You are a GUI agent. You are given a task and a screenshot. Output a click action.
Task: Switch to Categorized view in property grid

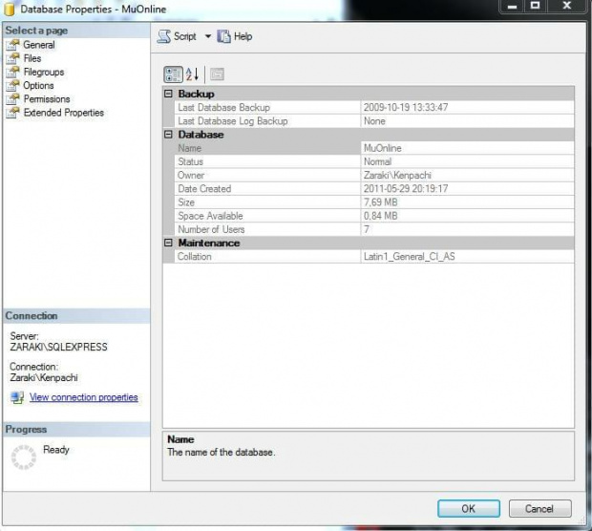[x=173, y=74]
